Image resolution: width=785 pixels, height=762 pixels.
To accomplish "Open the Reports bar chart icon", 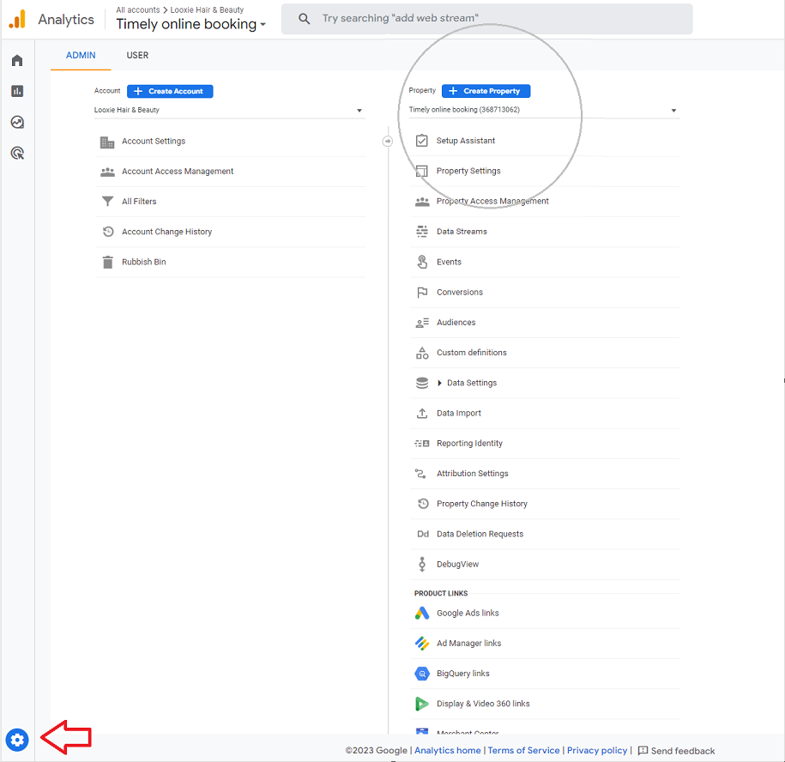I will [17, 91].
